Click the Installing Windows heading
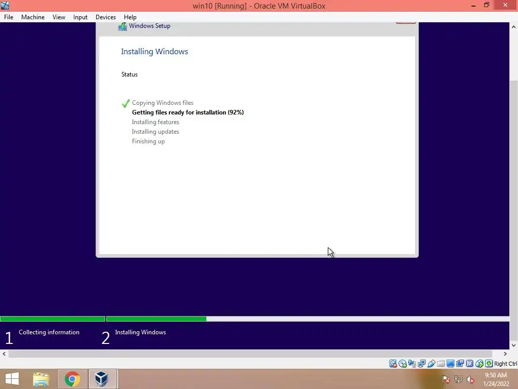518x389 pixels. click(x=155, y=52)
